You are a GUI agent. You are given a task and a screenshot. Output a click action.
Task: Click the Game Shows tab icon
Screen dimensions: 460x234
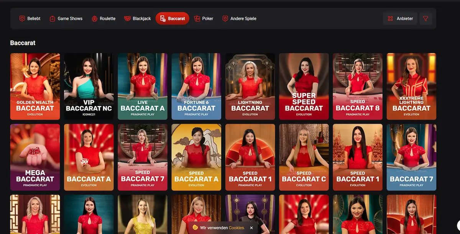click(x=53, y=18)
